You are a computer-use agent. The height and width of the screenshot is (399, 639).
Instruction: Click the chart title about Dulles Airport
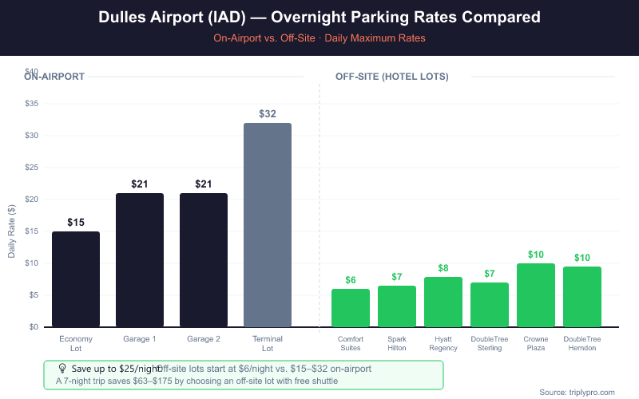[x=319, y=17]
